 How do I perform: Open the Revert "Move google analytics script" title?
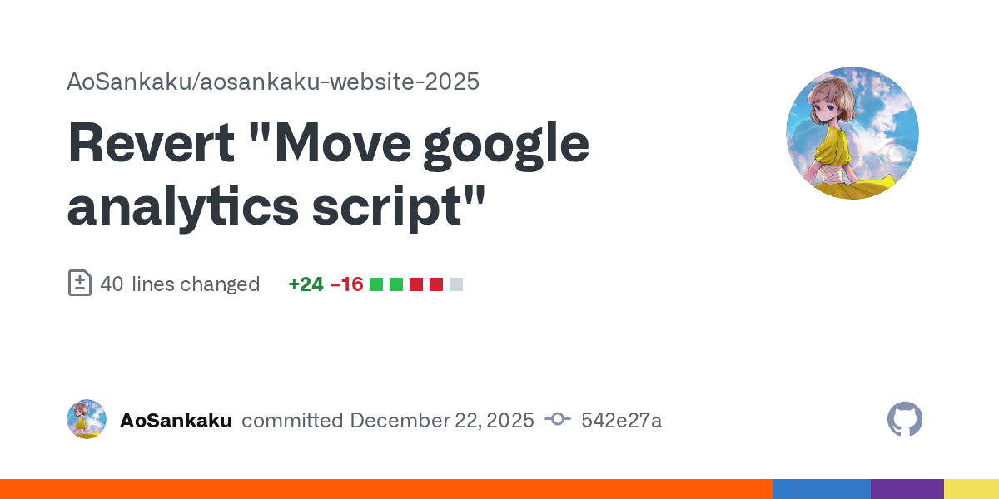tap(328, 175)
